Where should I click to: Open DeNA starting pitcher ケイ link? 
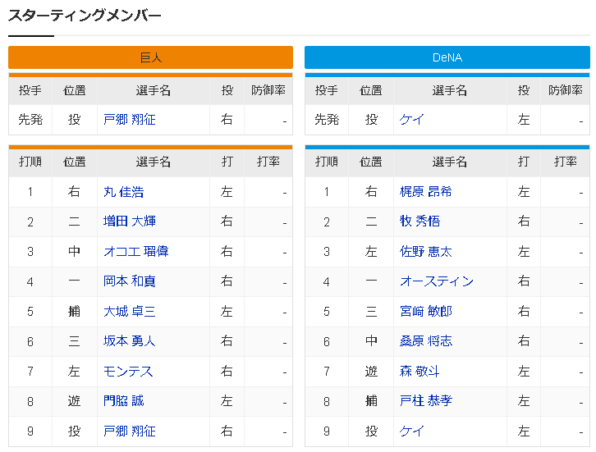pos(412,120)
